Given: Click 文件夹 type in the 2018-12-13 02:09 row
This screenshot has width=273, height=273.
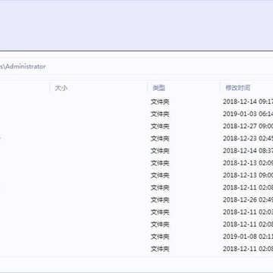Looking at the screenshot, I should pos(160,163).
